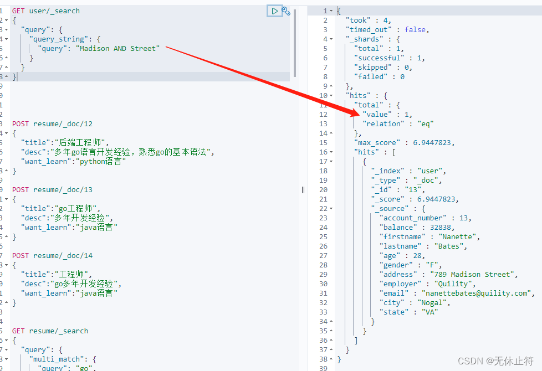Screen dimensions: 542x371
Task: Click the "desc":"go多年开发经验" line
Action: 71,284
